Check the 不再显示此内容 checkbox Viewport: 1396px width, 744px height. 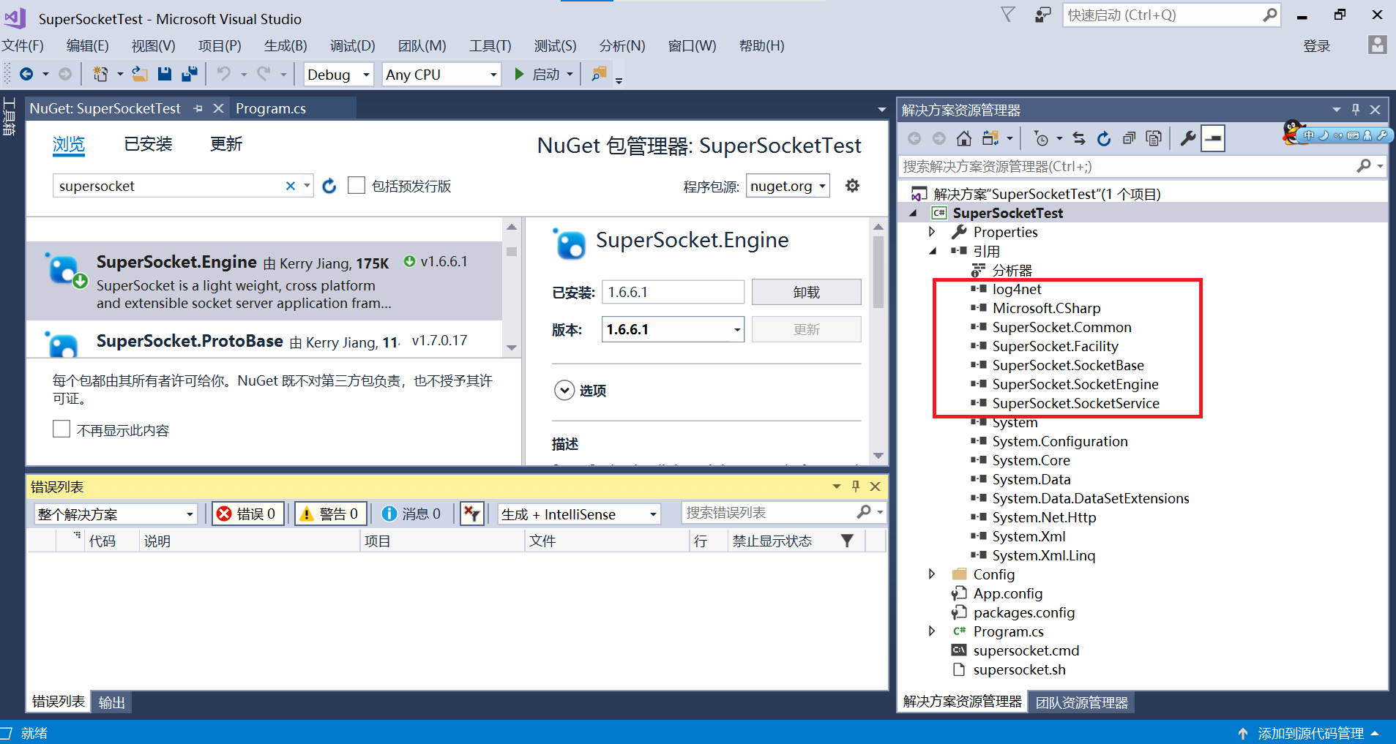(x=61, y=429)
